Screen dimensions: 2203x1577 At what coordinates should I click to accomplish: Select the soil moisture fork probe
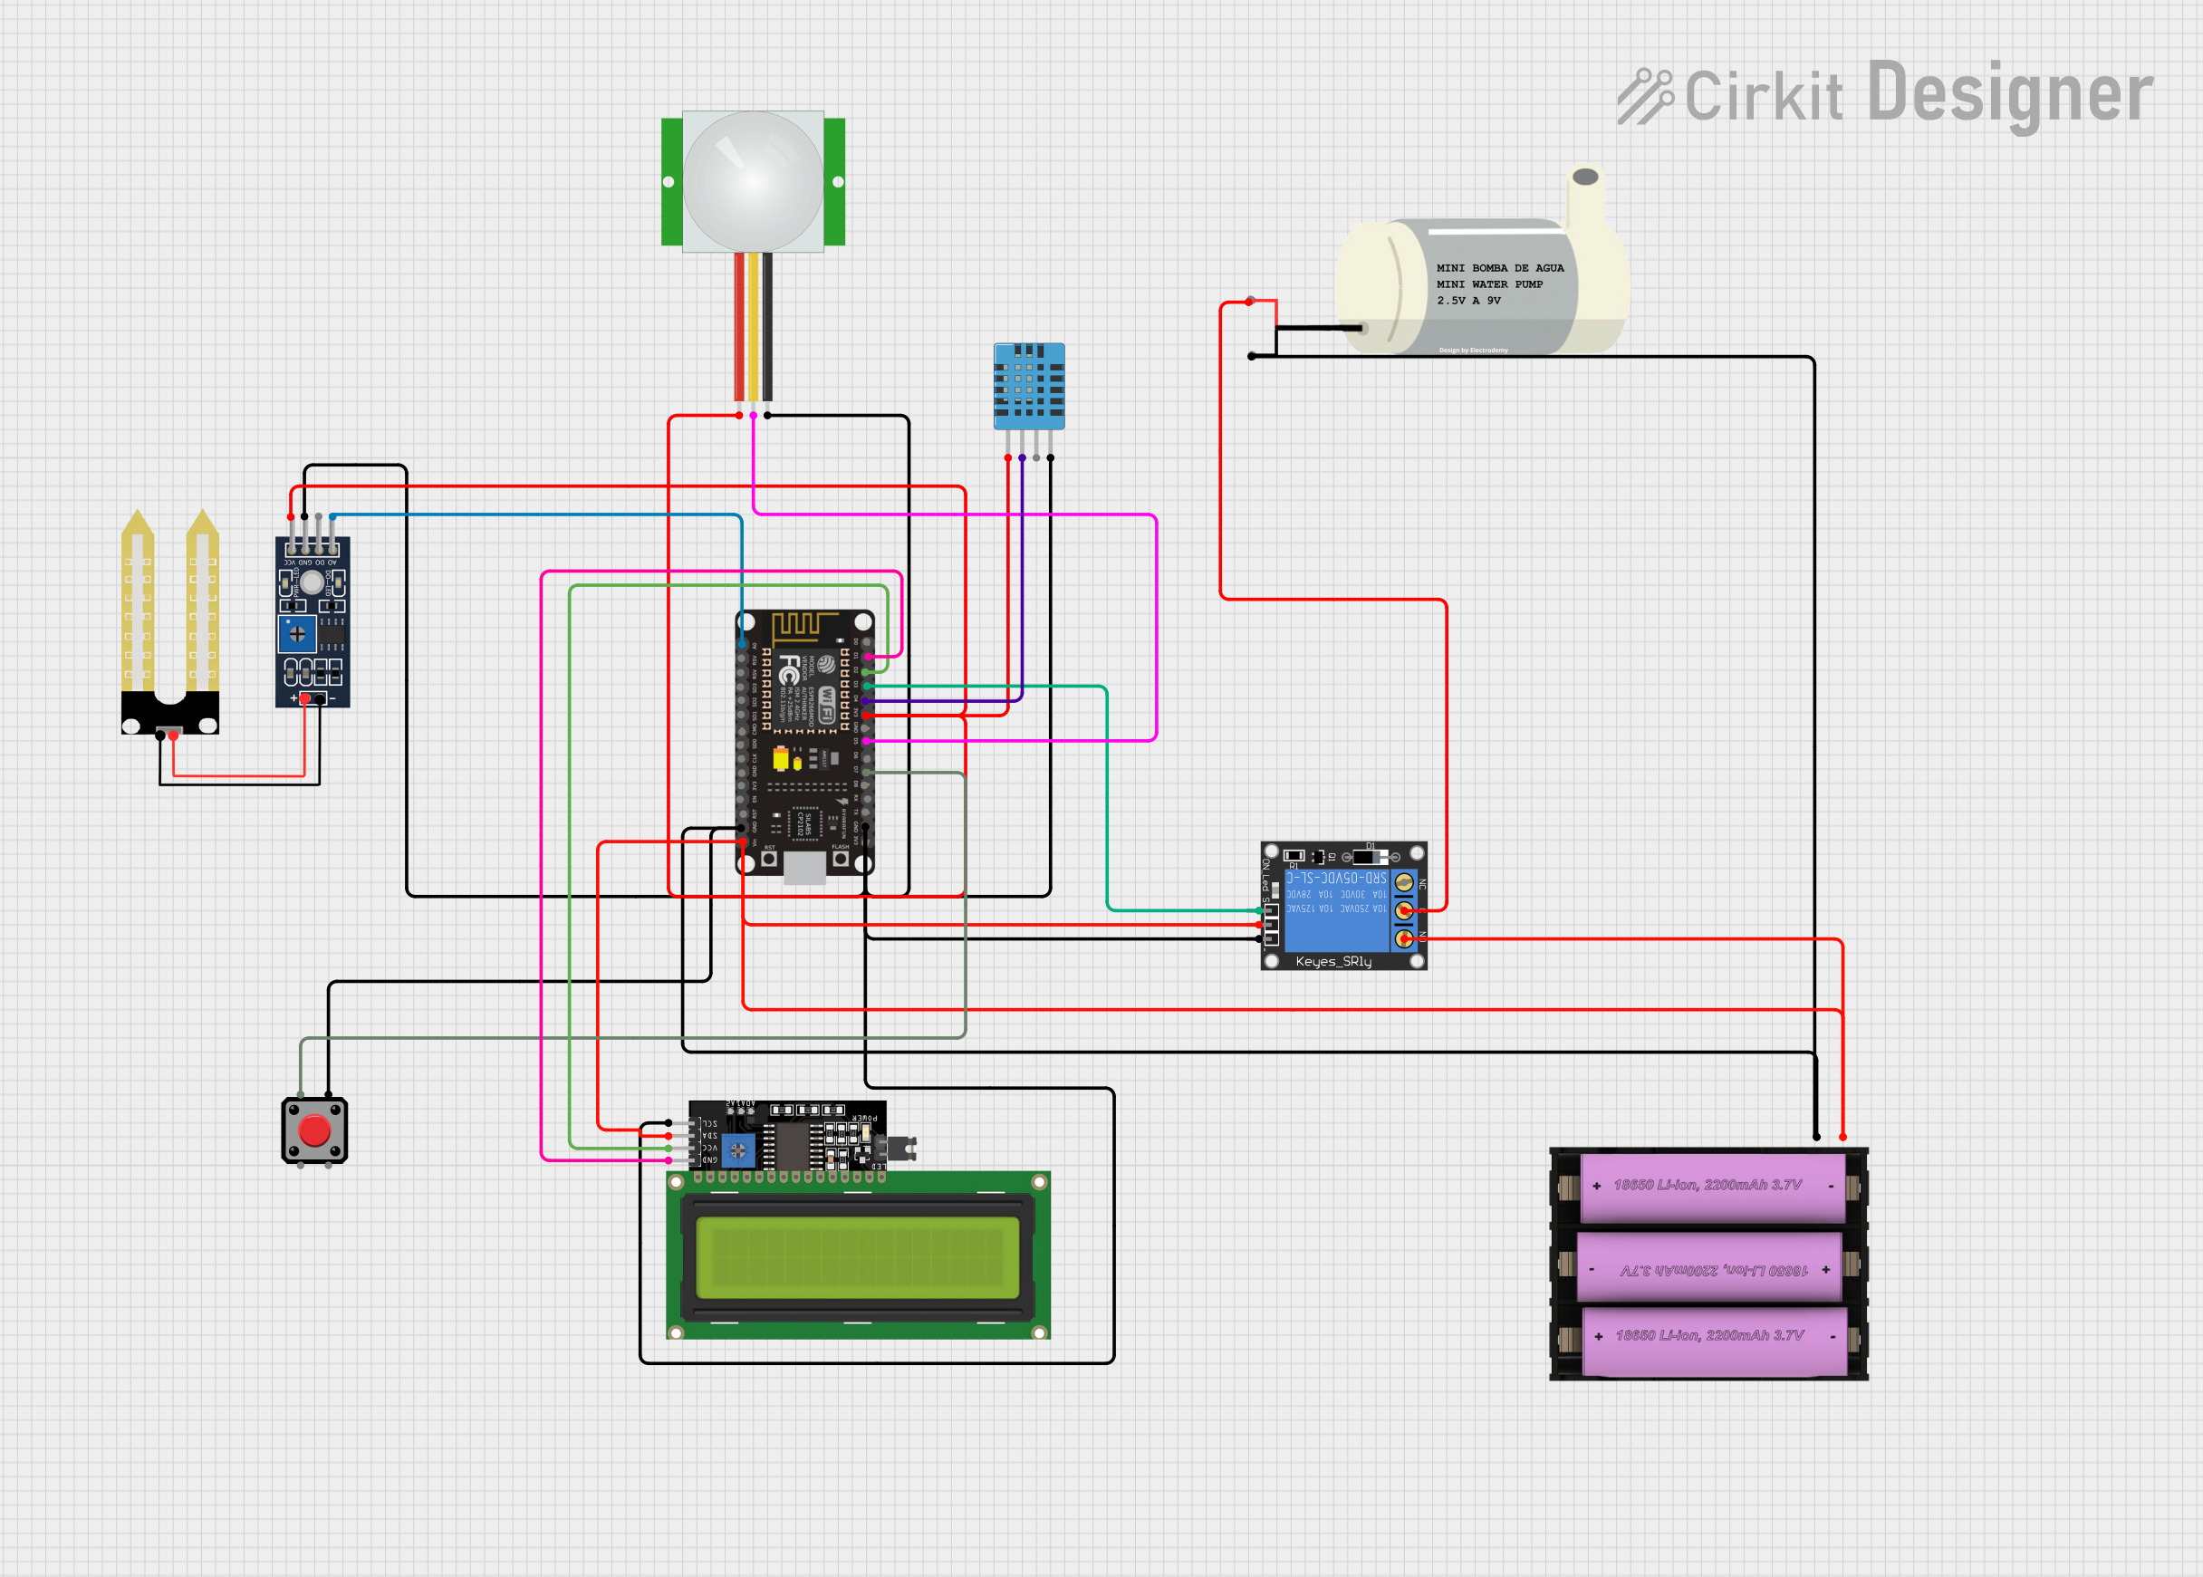pyautogui.click(x=170, y=621)
